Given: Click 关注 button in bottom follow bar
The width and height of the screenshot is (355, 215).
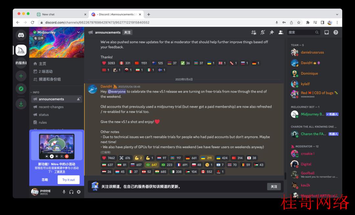Looking at the screenshot, I should coord(274,187).
